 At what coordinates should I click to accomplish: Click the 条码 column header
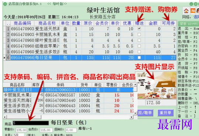pyautogui.click(x=60, y=85)
